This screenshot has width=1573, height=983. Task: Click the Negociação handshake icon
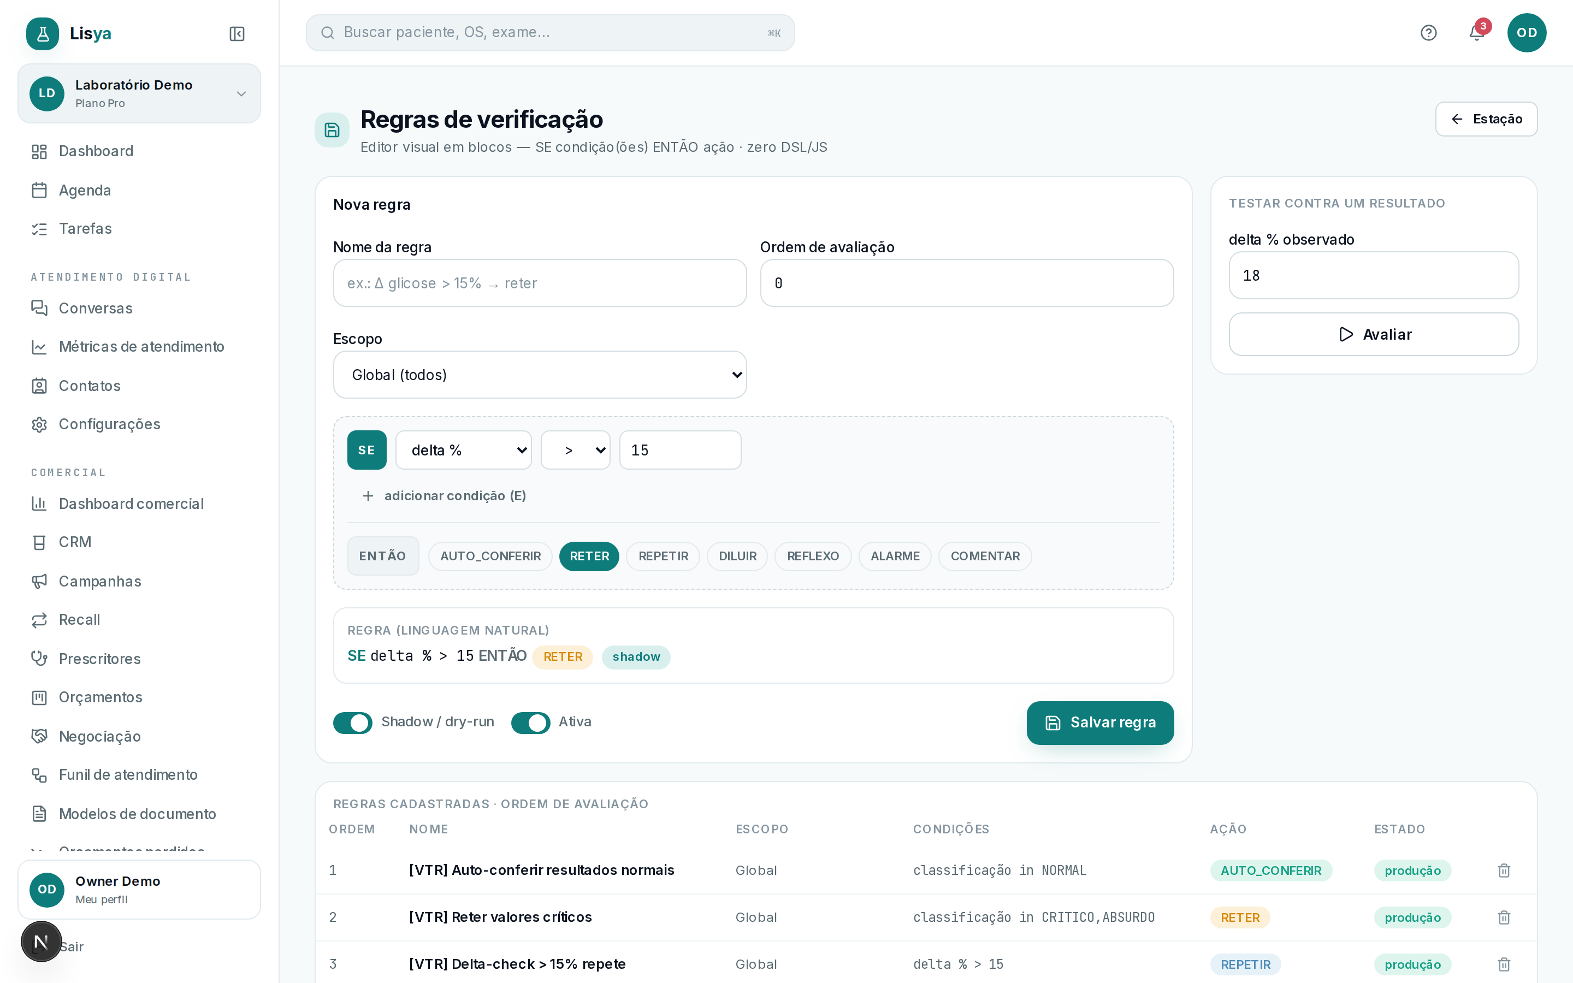(x=39, y=736)
